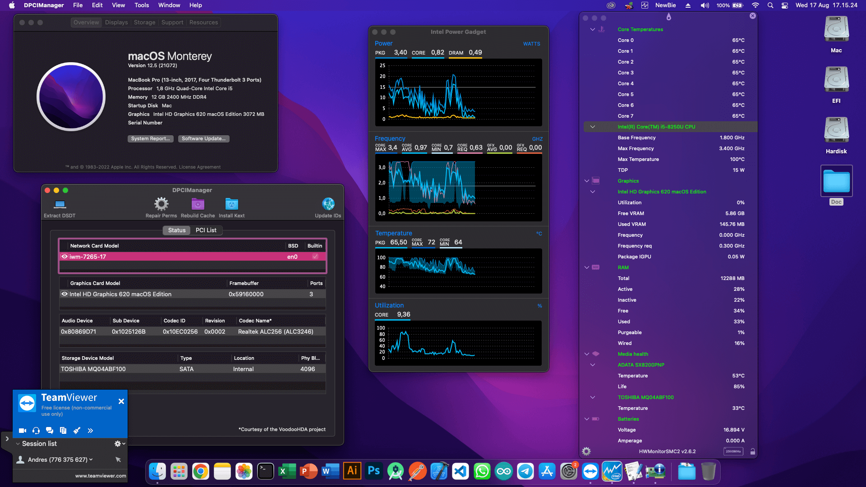Open Xcode from the Dock

(x=439, y=472)
